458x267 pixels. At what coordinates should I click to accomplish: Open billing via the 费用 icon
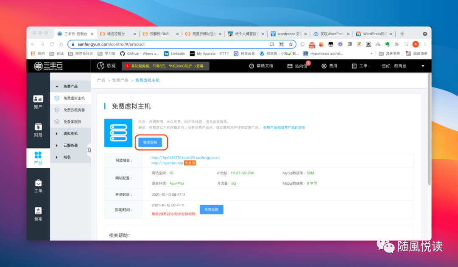pos(325,66)
